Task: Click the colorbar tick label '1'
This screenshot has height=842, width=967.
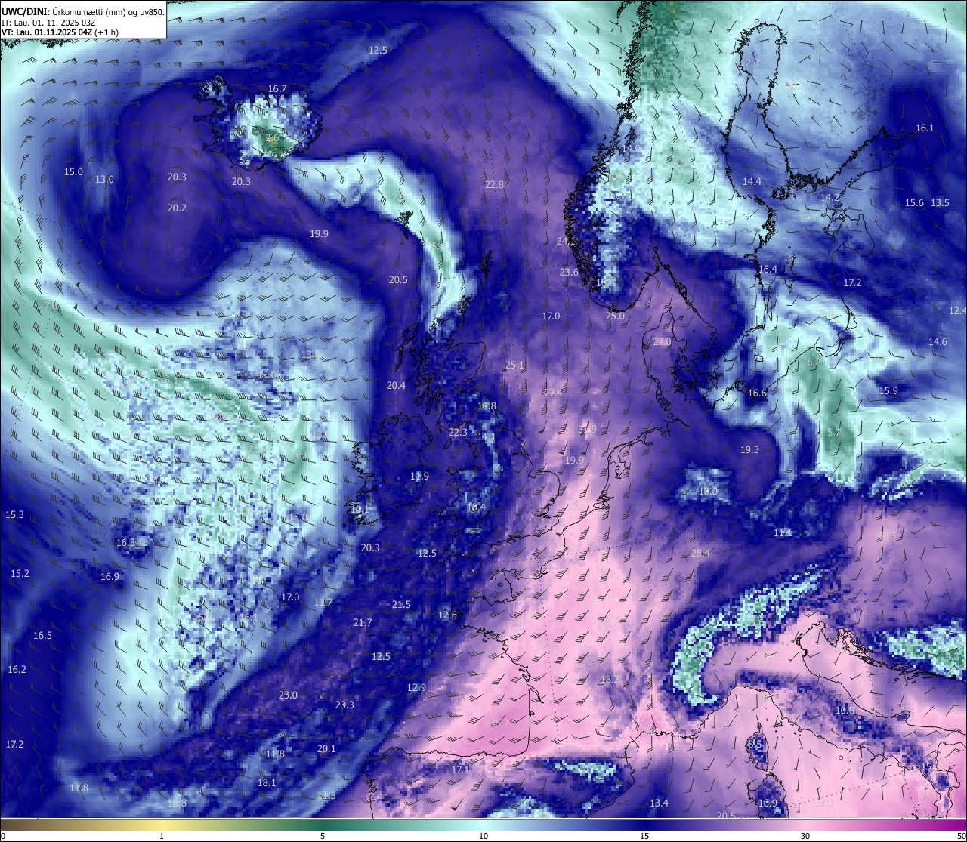Action: (162, 836)
